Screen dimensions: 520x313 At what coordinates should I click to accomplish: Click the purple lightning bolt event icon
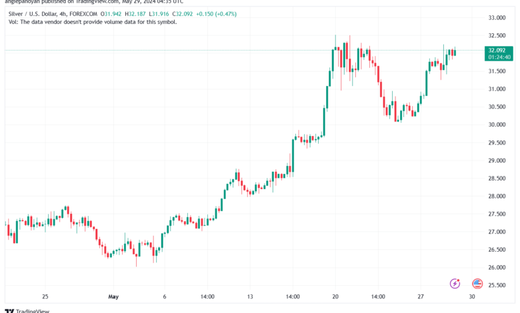[x=455, y=284]
